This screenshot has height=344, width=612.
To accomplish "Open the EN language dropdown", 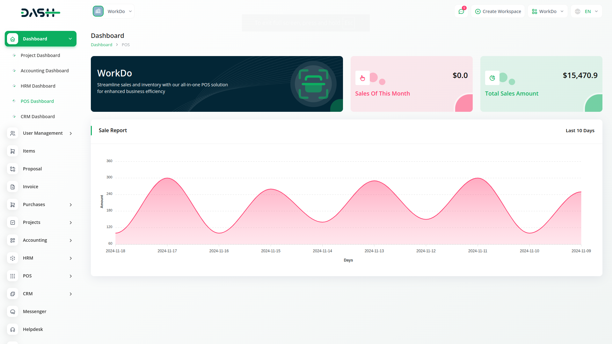I will tap(586, 11).
